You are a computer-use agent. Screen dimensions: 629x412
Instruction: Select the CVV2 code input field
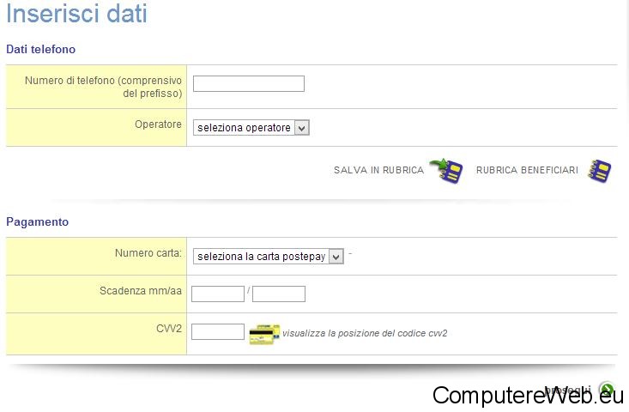point(218,332)
